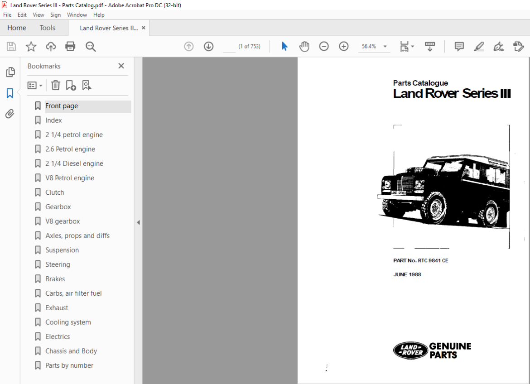Delete selected bookmark with trash icon
This screenshot has width=530, height=384.
click(55, 85)
